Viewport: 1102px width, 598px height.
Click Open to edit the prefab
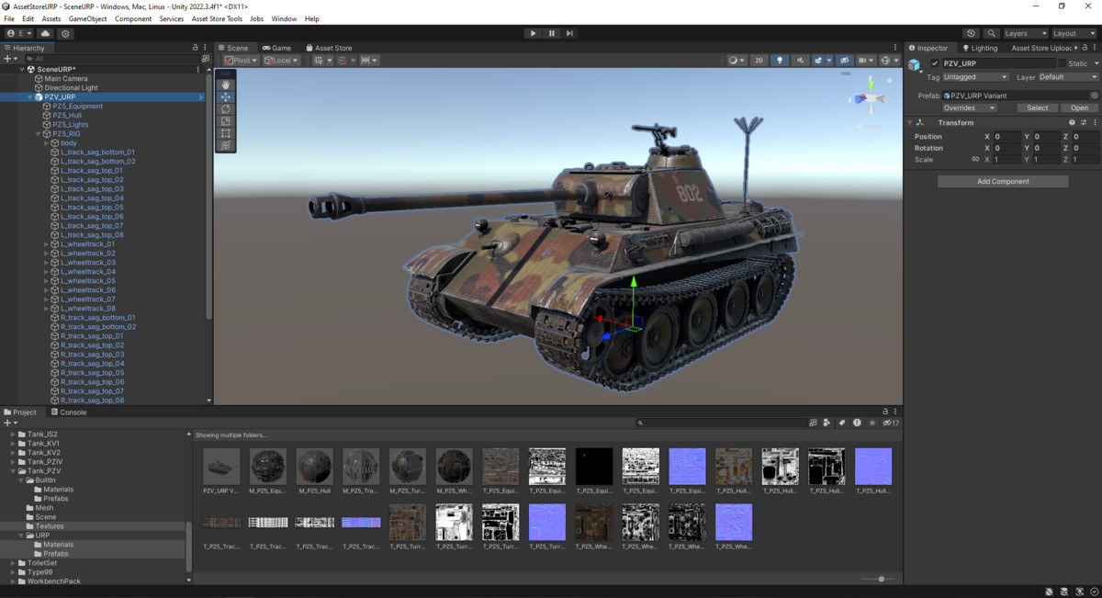click(x=1078, y=107)
